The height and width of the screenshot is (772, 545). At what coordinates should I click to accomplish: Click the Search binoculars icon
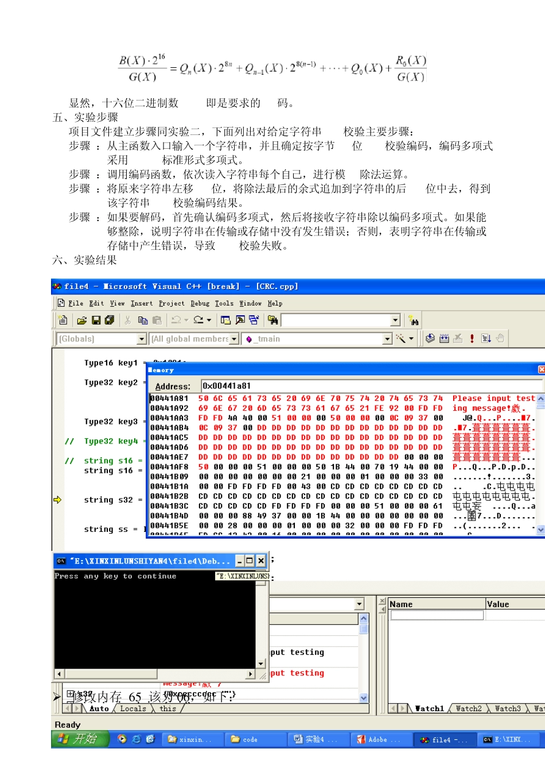[x=414, y=321]
